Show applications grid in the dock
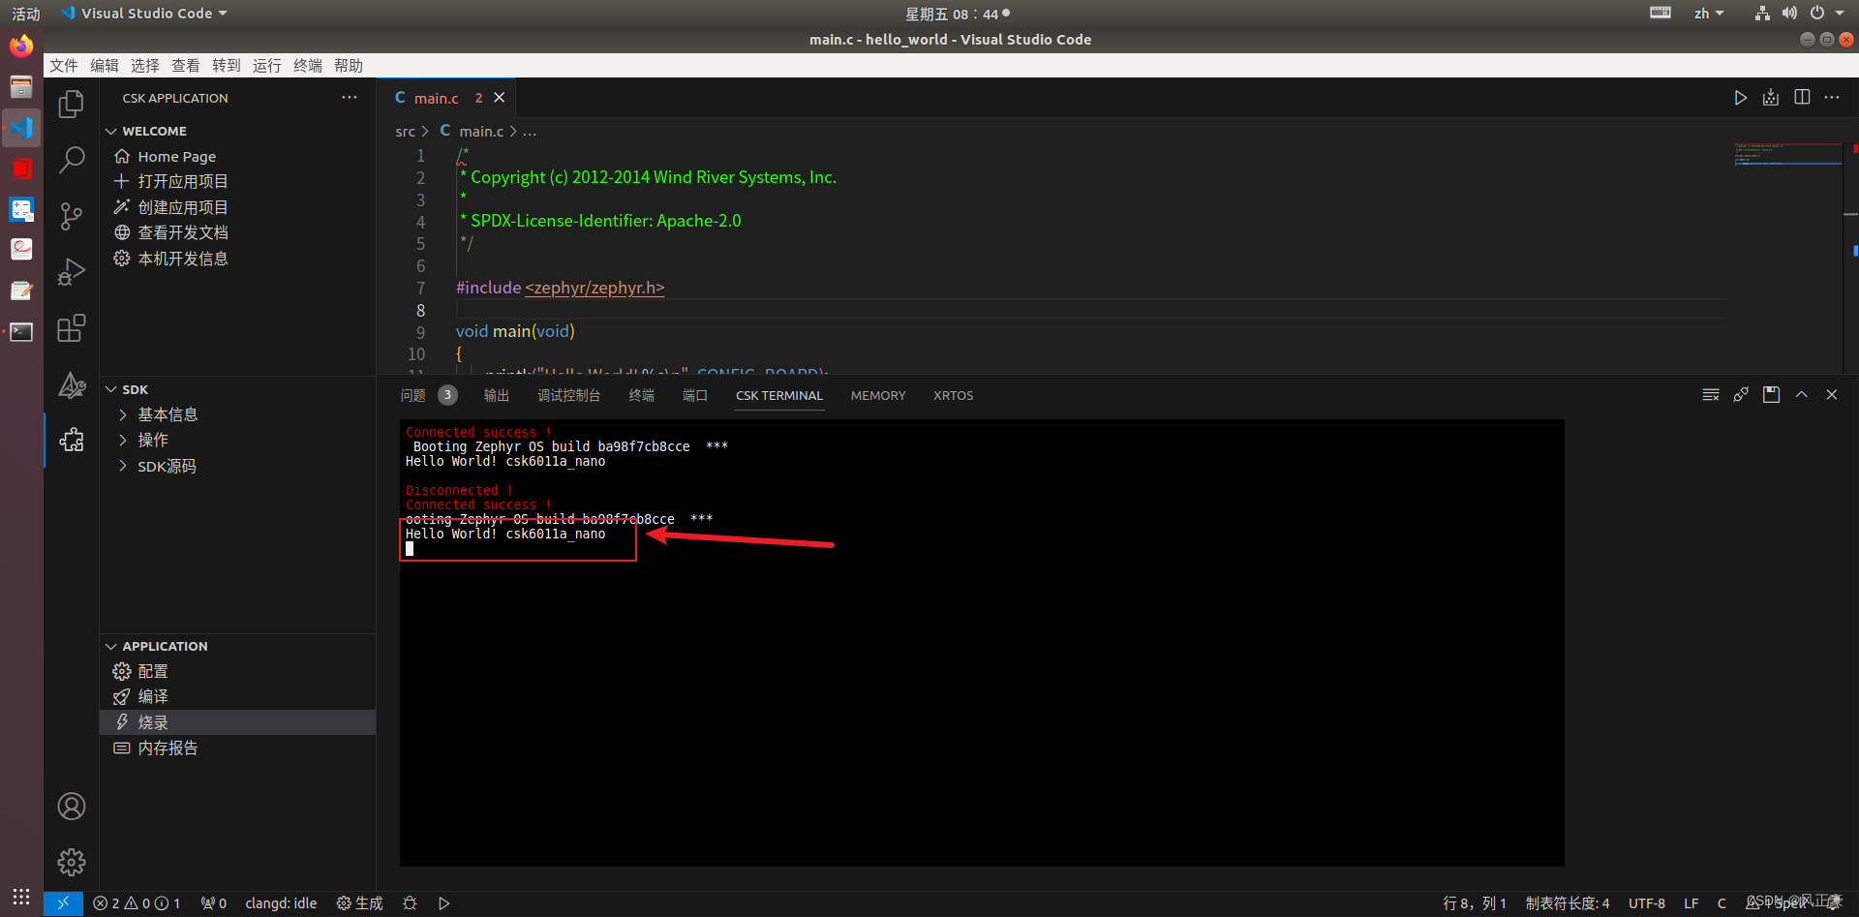Screen dimensions: 1859x917 [x=21, y=897]
